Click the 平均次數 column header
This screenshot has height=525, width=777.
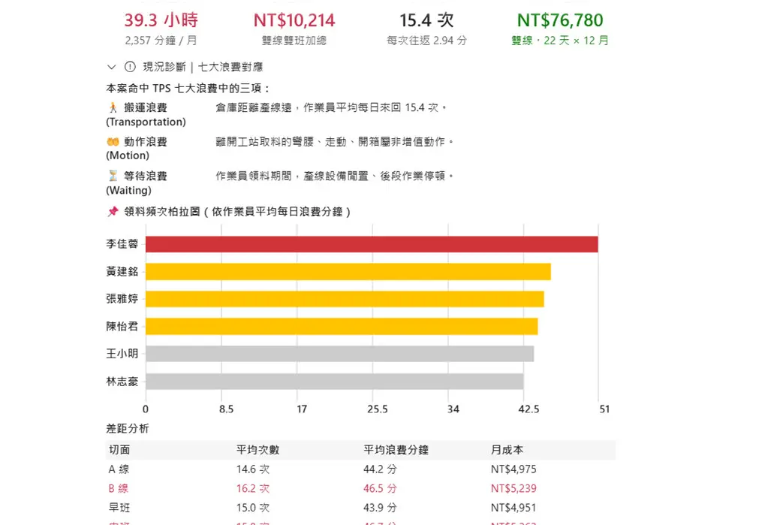tap(257, 450)
